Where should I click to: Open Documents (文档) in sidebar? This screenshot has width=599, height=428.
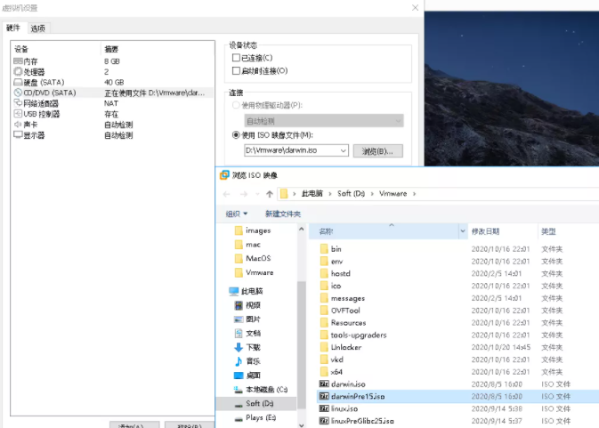[247, 334]
